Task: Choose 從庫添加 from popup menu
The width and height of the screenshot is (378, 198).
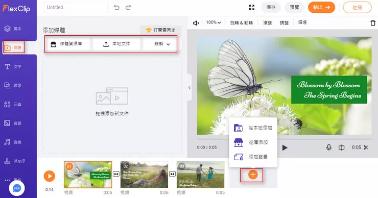Action: (253, 142)
